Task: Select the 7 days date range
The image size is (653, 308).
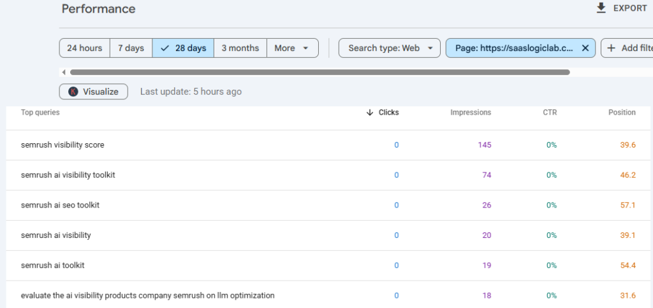Action: coord(131,48)
